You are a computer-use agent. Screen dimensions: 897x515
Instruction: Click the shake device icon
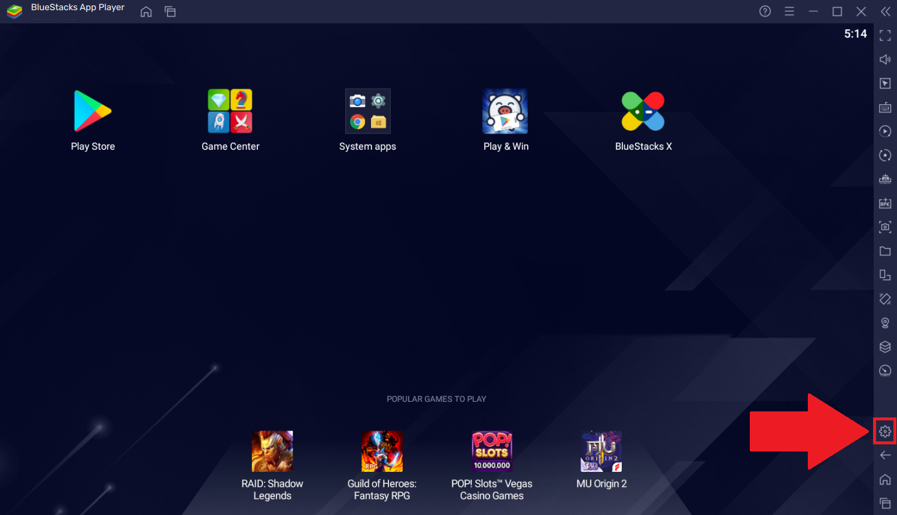885,299
